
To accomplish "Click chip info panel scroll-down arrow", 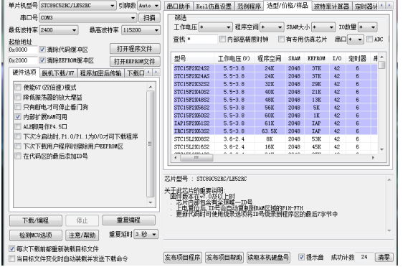I will click(389, 230).
